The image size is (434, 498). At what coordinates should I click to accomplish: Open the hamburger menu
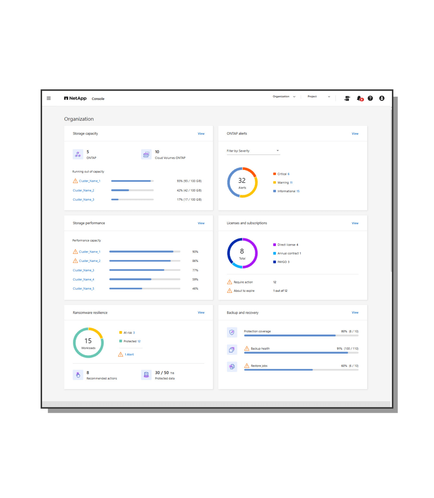click(x=49, y=98)
